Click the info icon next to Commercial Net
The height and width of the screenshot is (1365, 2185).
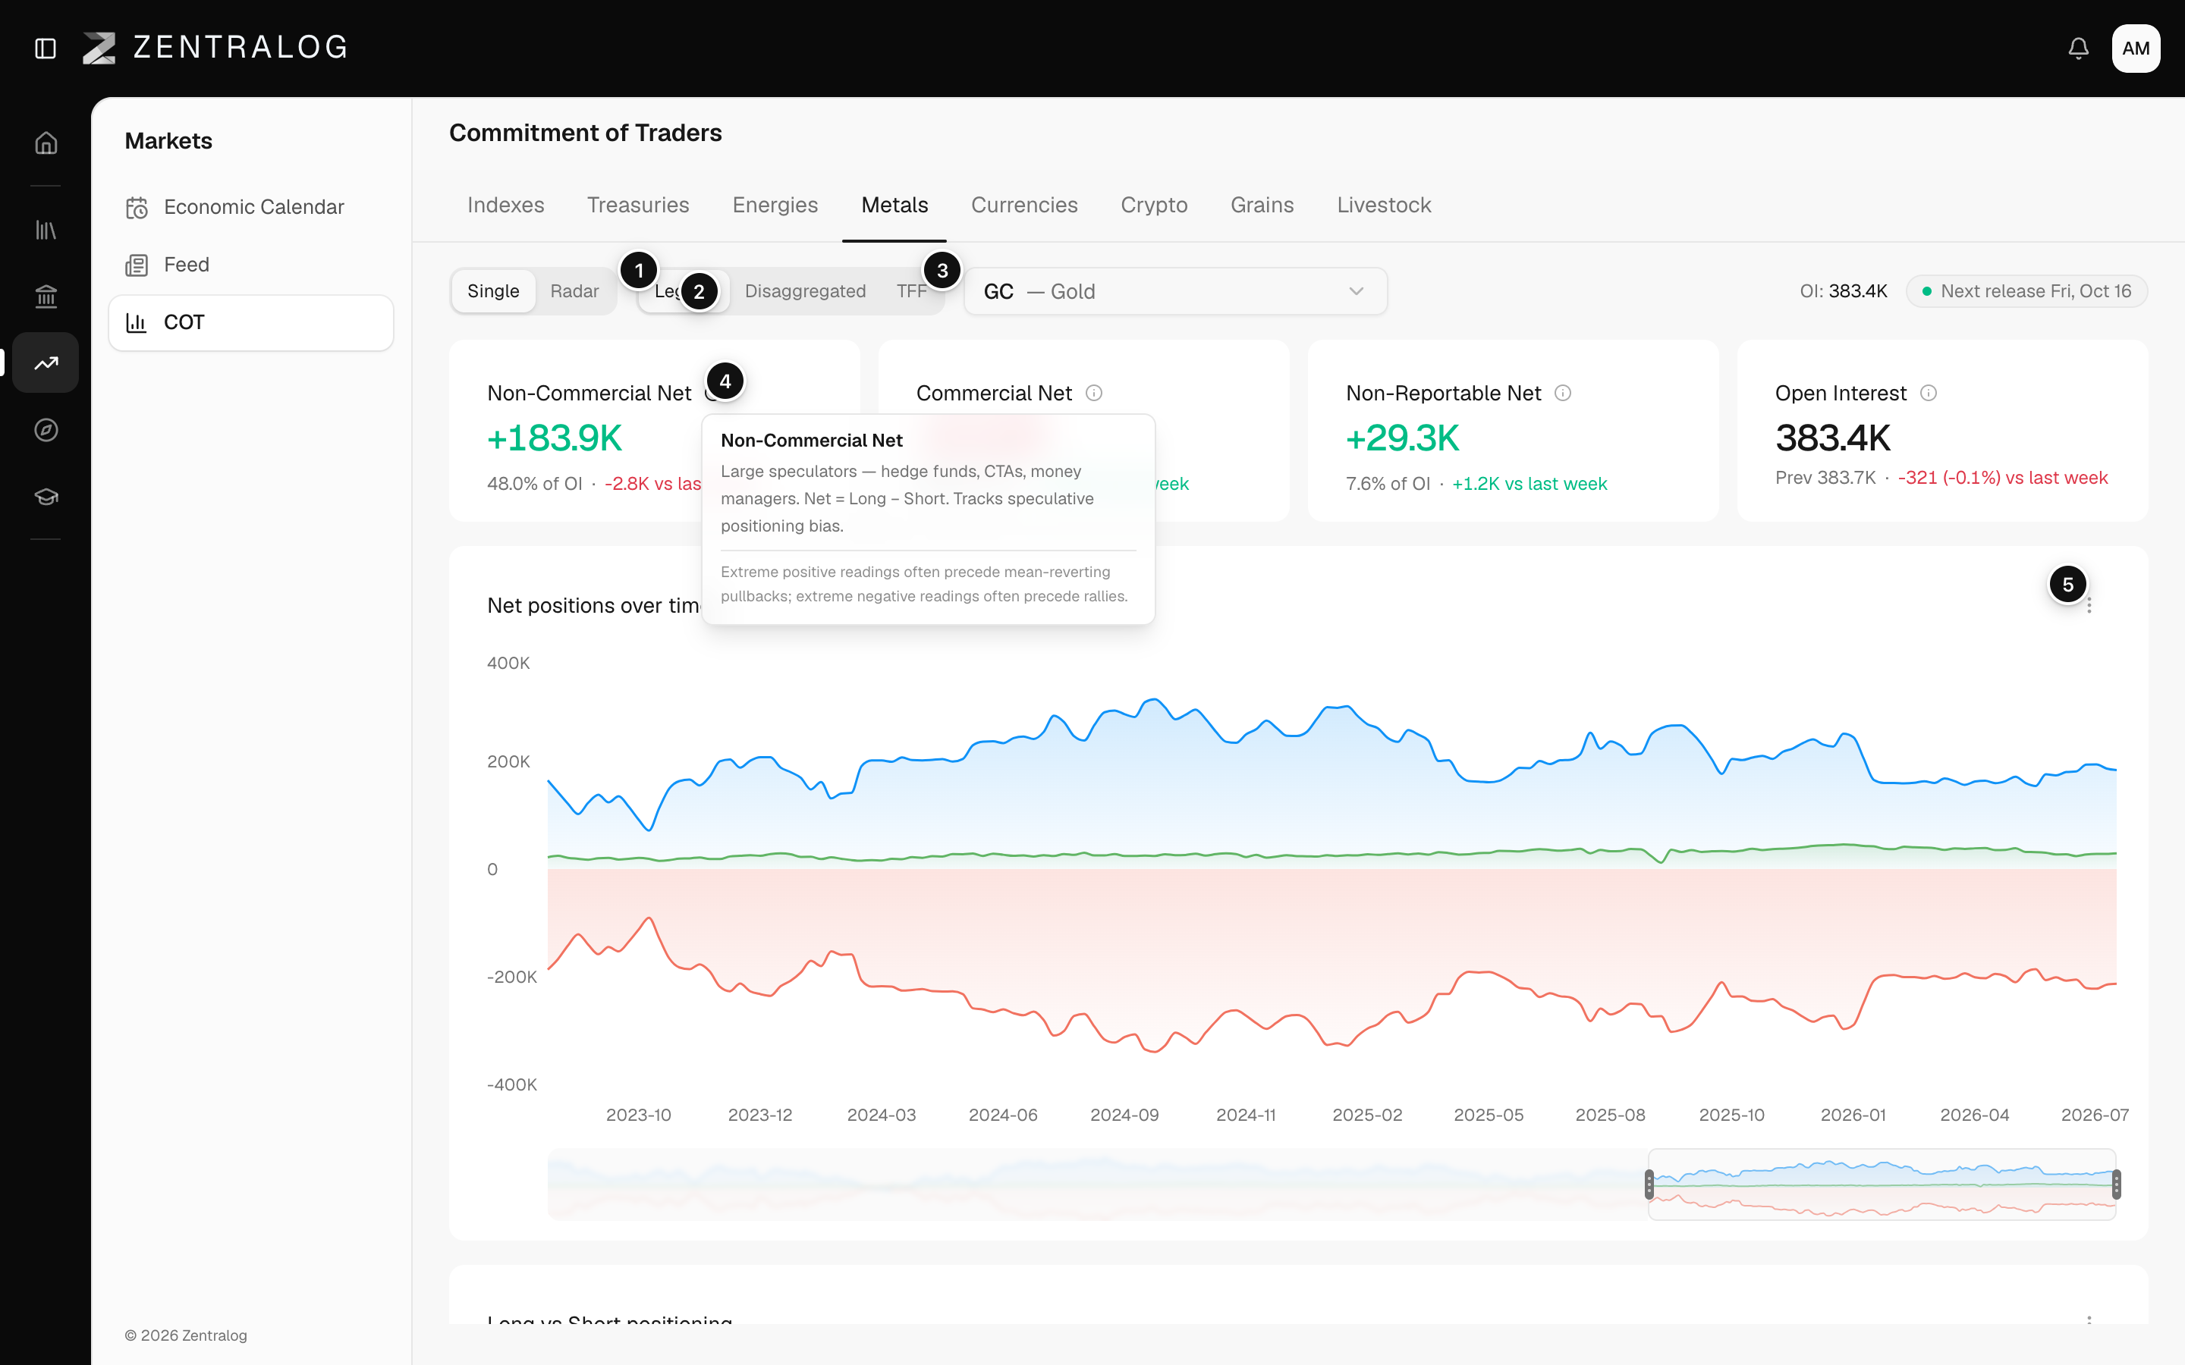1093,393
